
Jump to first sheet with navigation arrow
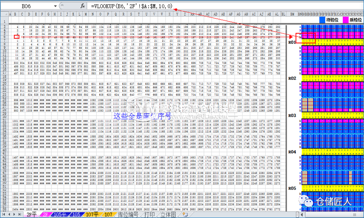(x=4, y=215)
